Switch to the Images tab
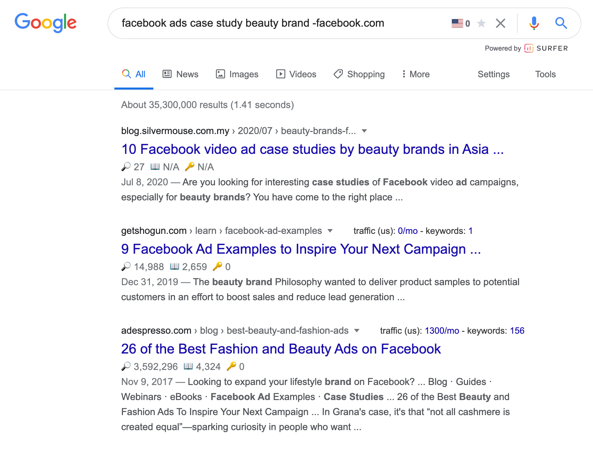Image resolution: width=593 pixels, height=452 pixels. (237, 74)
